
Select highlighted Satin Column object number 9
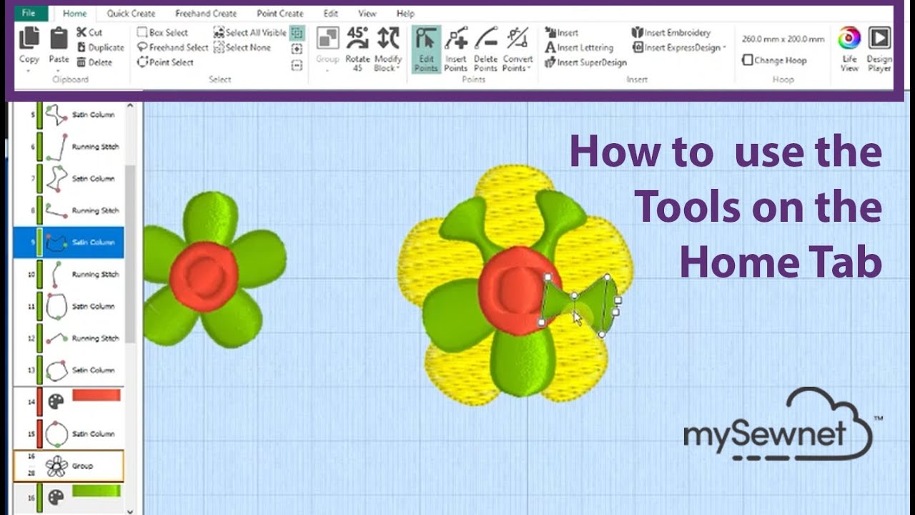tap(69, 242)
